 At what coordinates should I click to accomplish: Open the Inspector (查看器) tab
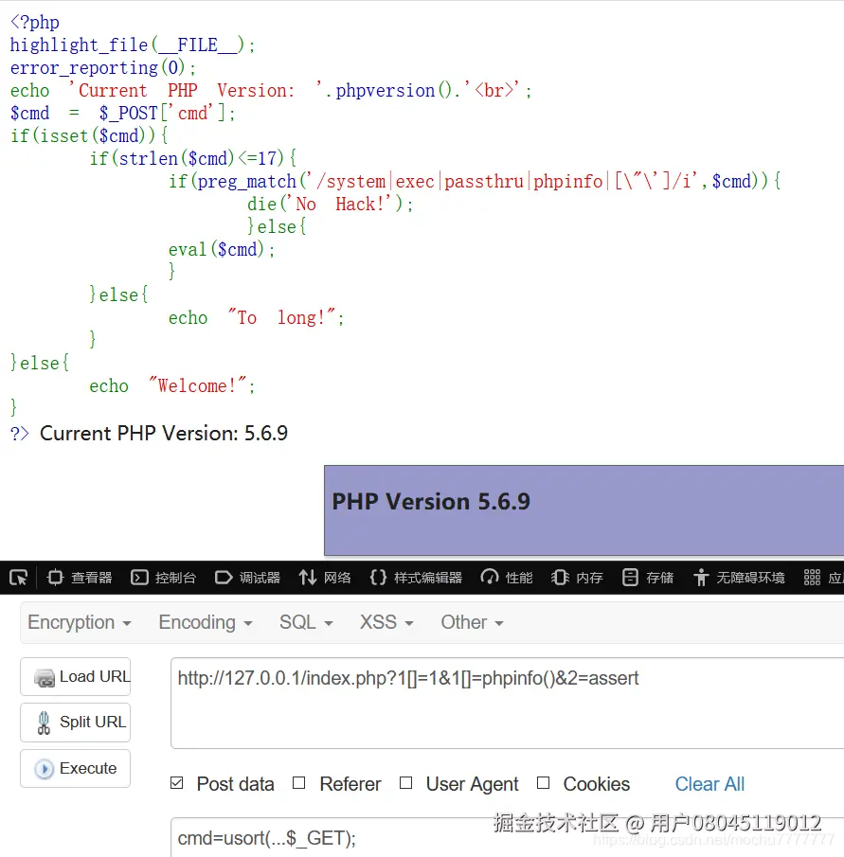[x=80, y=578]
